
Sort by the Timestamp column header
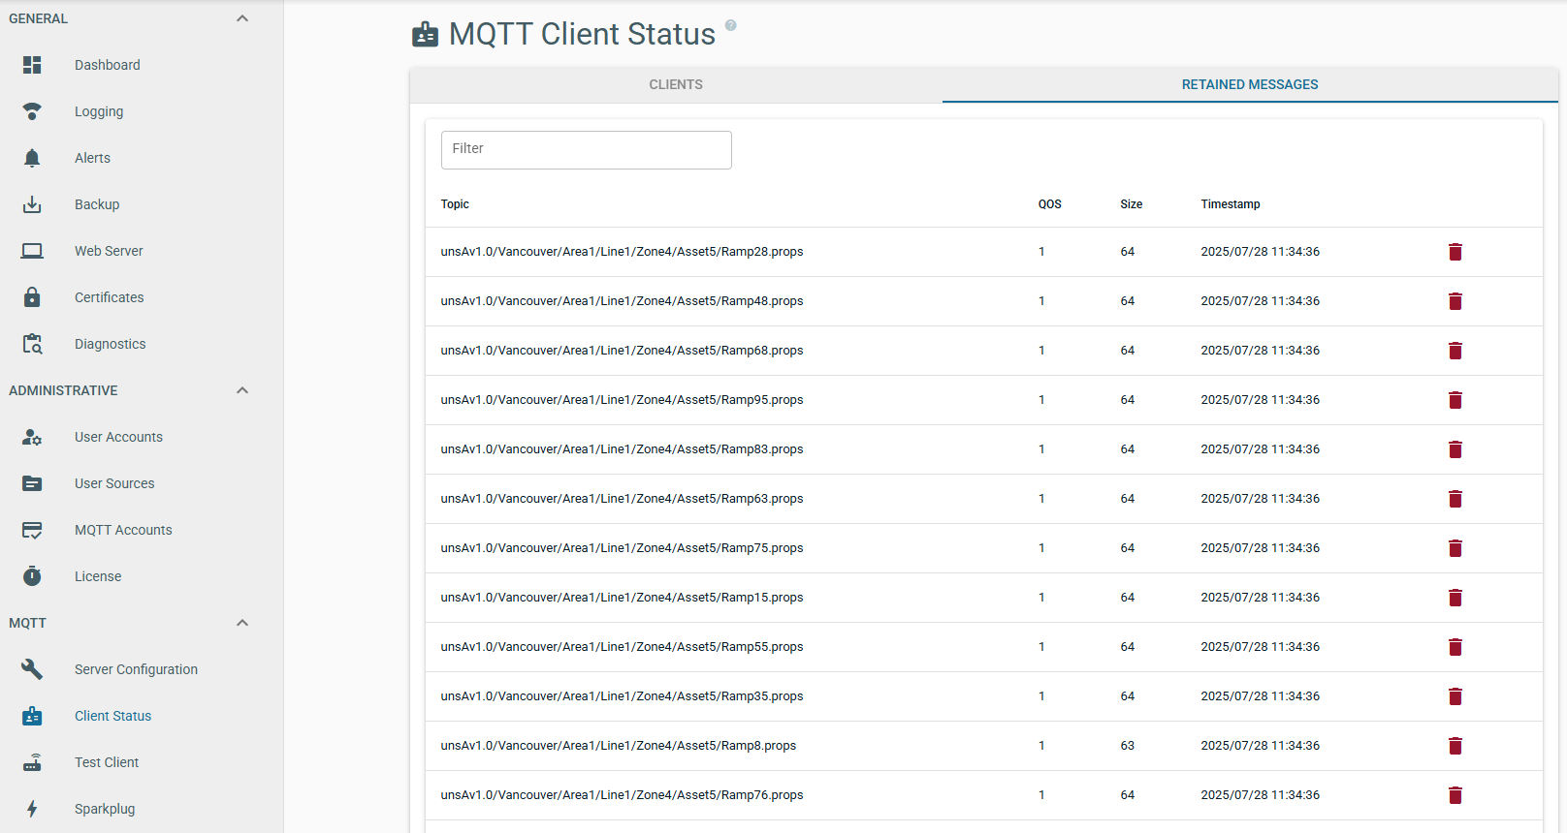point(1230,204)
